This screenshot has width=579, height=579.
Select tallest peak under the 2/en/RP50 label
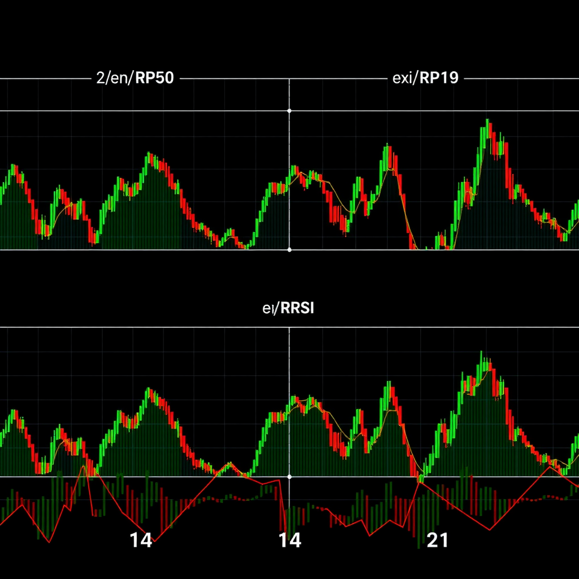tap(149, 155)
